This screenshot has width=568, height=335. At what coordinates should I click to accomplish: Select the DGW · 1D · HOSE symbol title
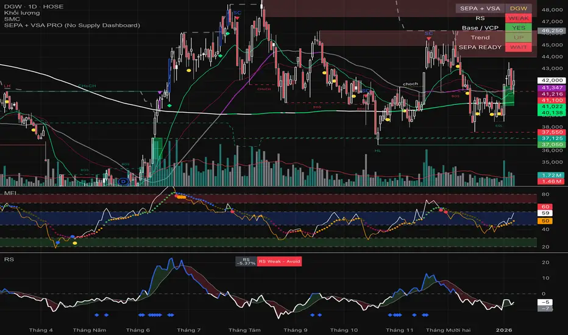(34, 7)
